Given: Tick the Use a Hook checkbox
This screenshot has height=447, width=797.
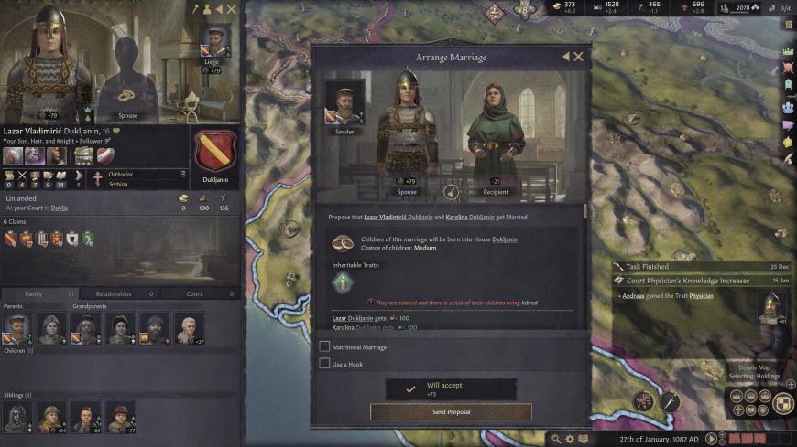Looking at the screenshot, I should click(324, 363).
